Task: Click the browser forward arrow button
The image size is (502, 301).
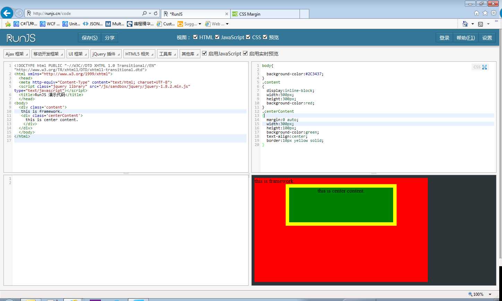Action: tap(19, 14)
